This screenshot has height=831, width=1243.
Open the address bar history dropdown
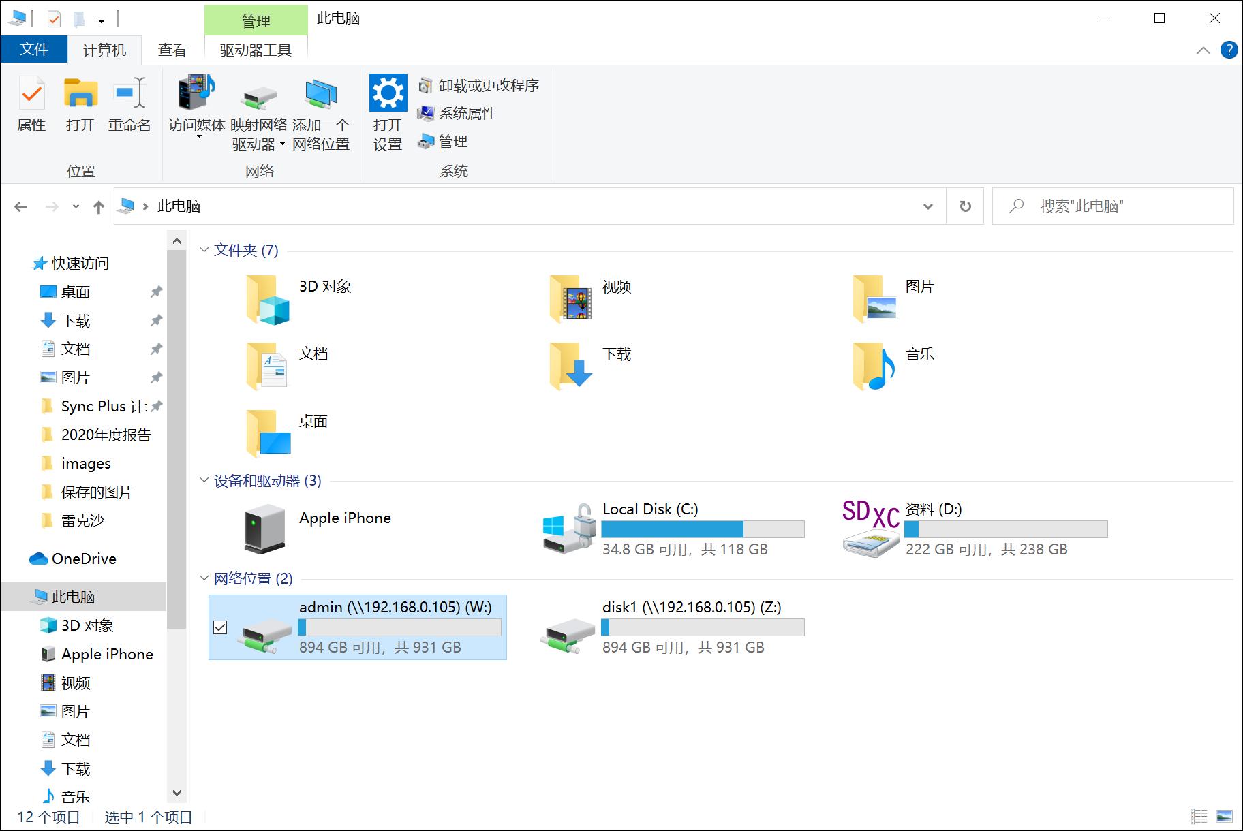[927, 206]
